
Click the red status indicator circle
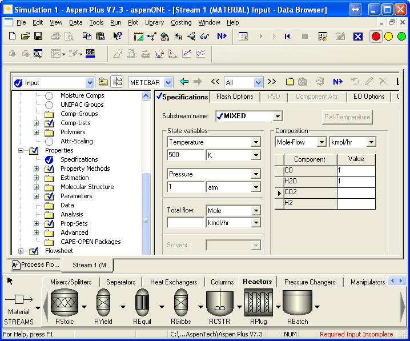click(x=376, y=37)
